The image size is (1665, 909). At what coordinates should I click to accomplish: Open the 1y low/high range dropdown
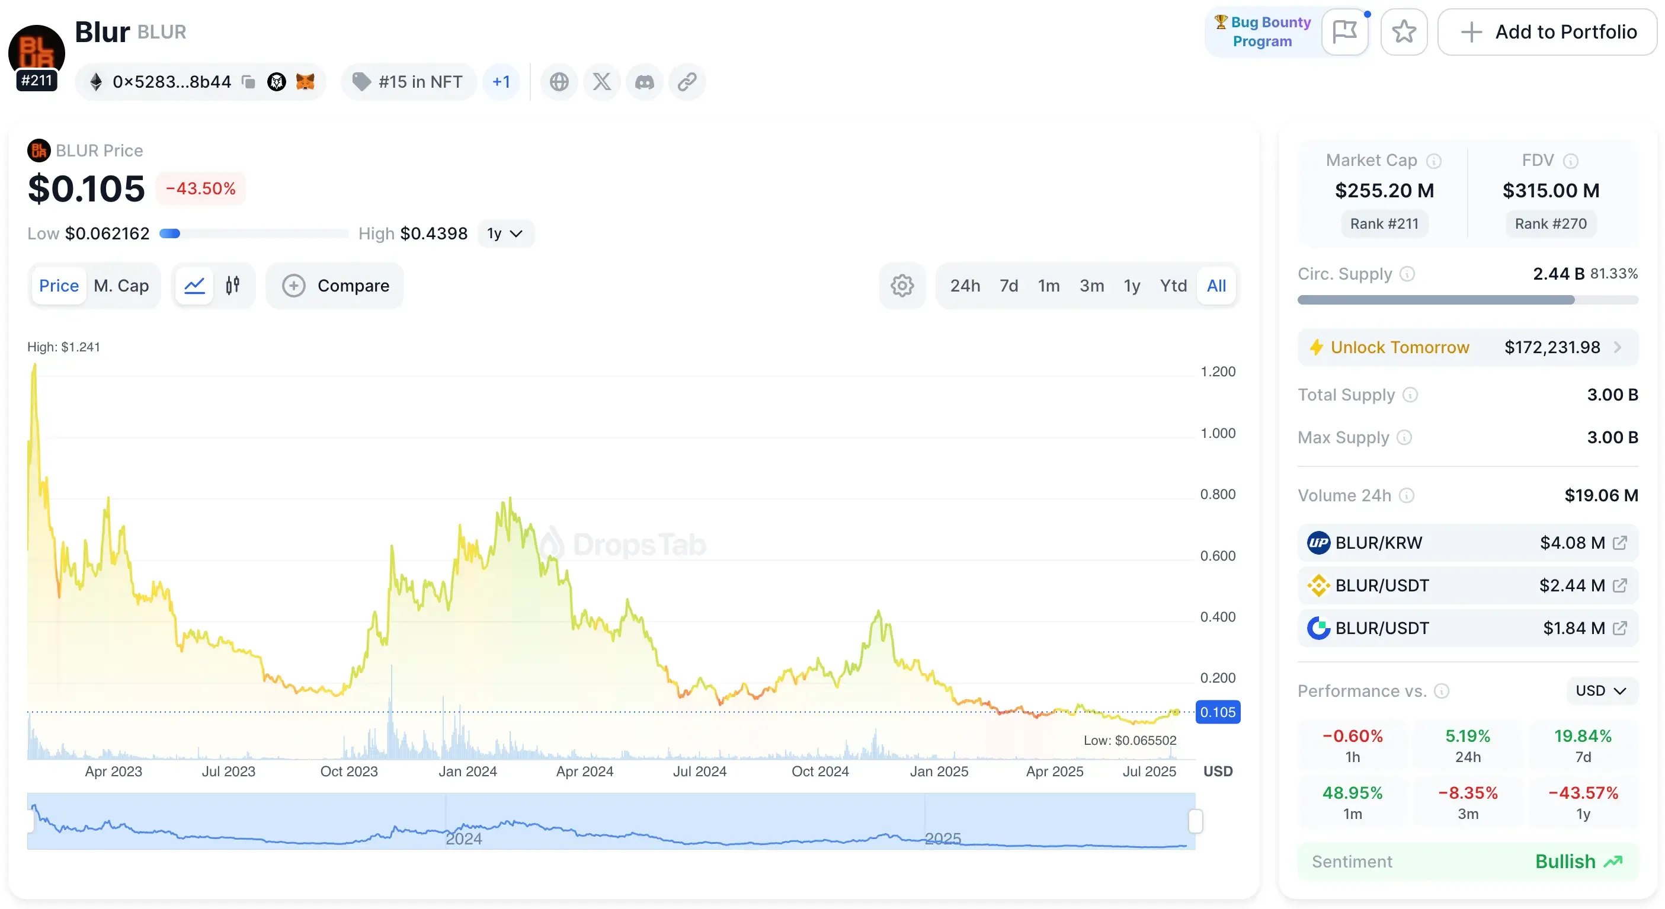pos(505,233)
